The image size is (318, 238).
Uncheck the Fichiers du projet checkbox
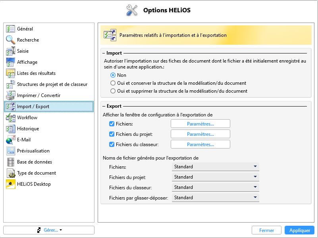coord(112,134)
